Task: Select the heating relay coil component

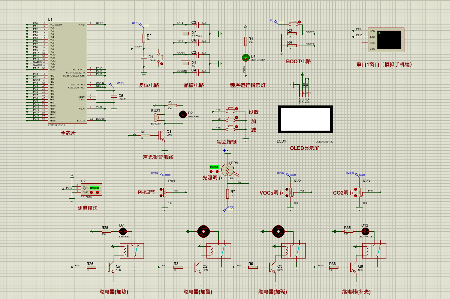Action: click(x=131, y=251)
